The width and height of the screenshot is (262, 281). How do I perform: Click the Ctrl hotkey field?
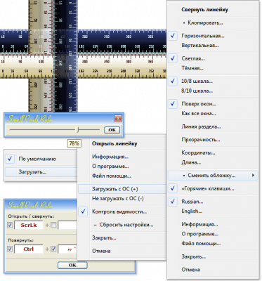pos(29,249)
